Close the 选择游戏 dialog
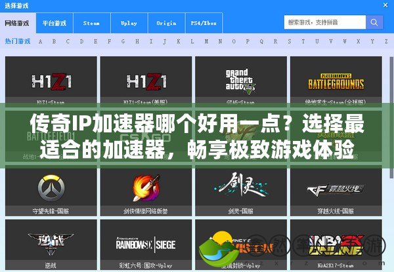 tap(385, 5)
